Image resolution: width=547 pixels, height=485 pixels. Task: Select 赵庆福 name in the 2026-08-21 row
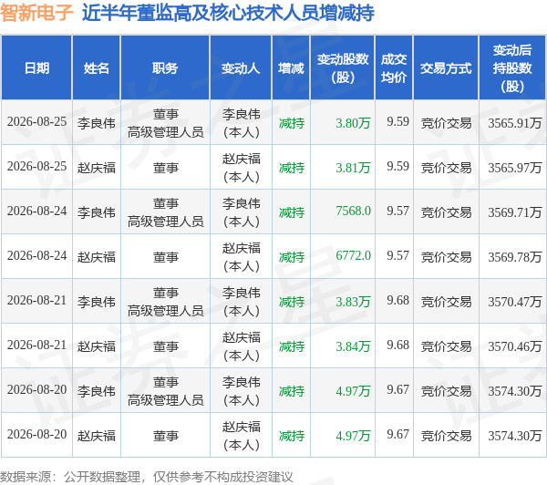(97, 346)
